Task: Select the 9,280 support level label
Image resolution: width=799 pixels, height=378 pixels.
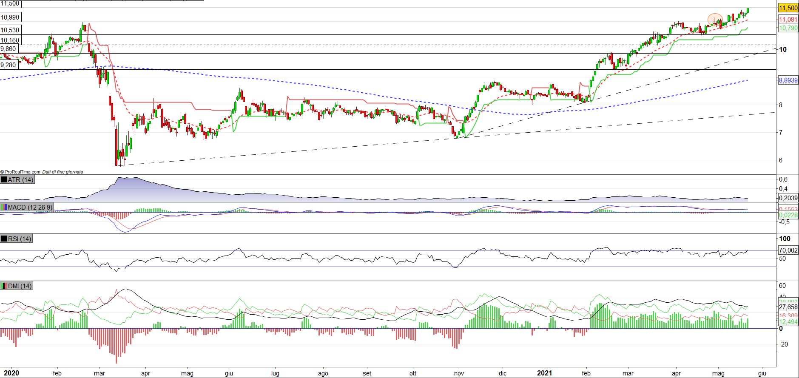Action: pos(9,65)
